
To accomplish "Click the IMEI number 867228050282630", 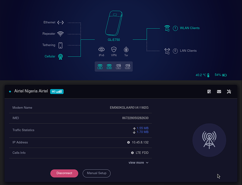I will tap(135, 118).
